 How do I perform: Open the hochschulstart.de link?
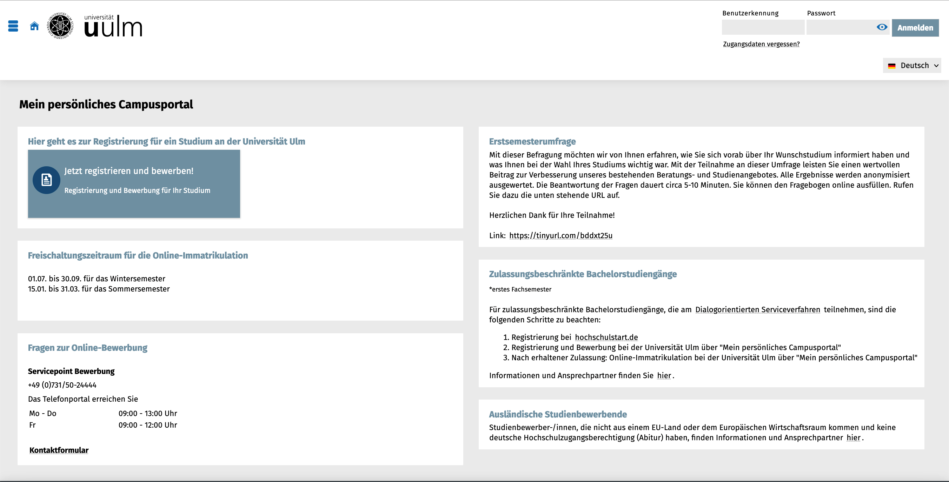606,337
